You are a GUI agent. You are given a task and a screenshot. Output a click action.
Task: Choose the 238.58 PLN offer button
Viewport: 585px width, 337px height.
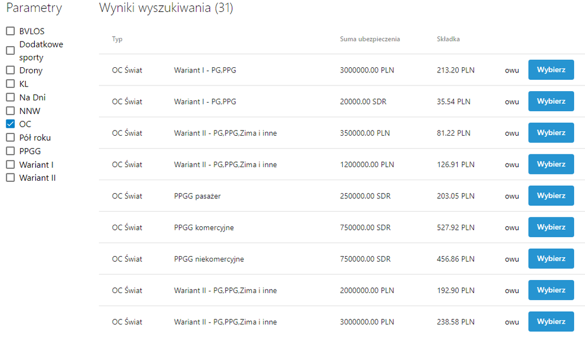pyautogui.click(x=551, y=322)
